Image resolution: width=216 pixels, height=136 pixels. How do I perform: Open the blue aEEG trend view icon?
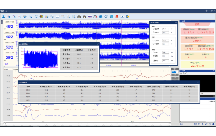click(x=90, y=17)
